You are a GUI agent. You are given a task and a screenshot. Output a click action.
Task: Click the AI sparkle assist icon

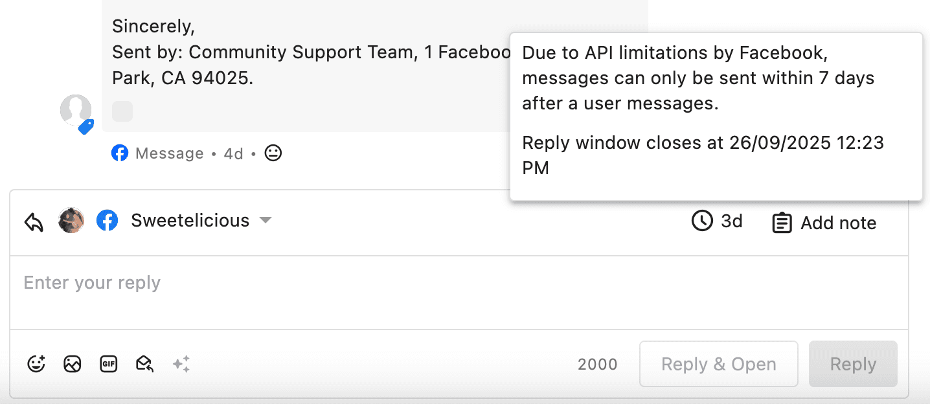[181, 364]
